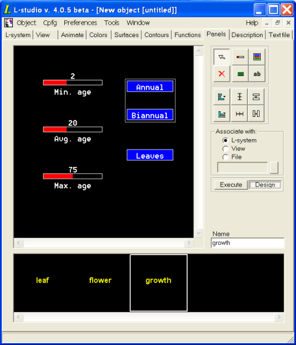296x345 pixels.
Task: Click the Biannual panel button
Action: click(x=150, y=114)
